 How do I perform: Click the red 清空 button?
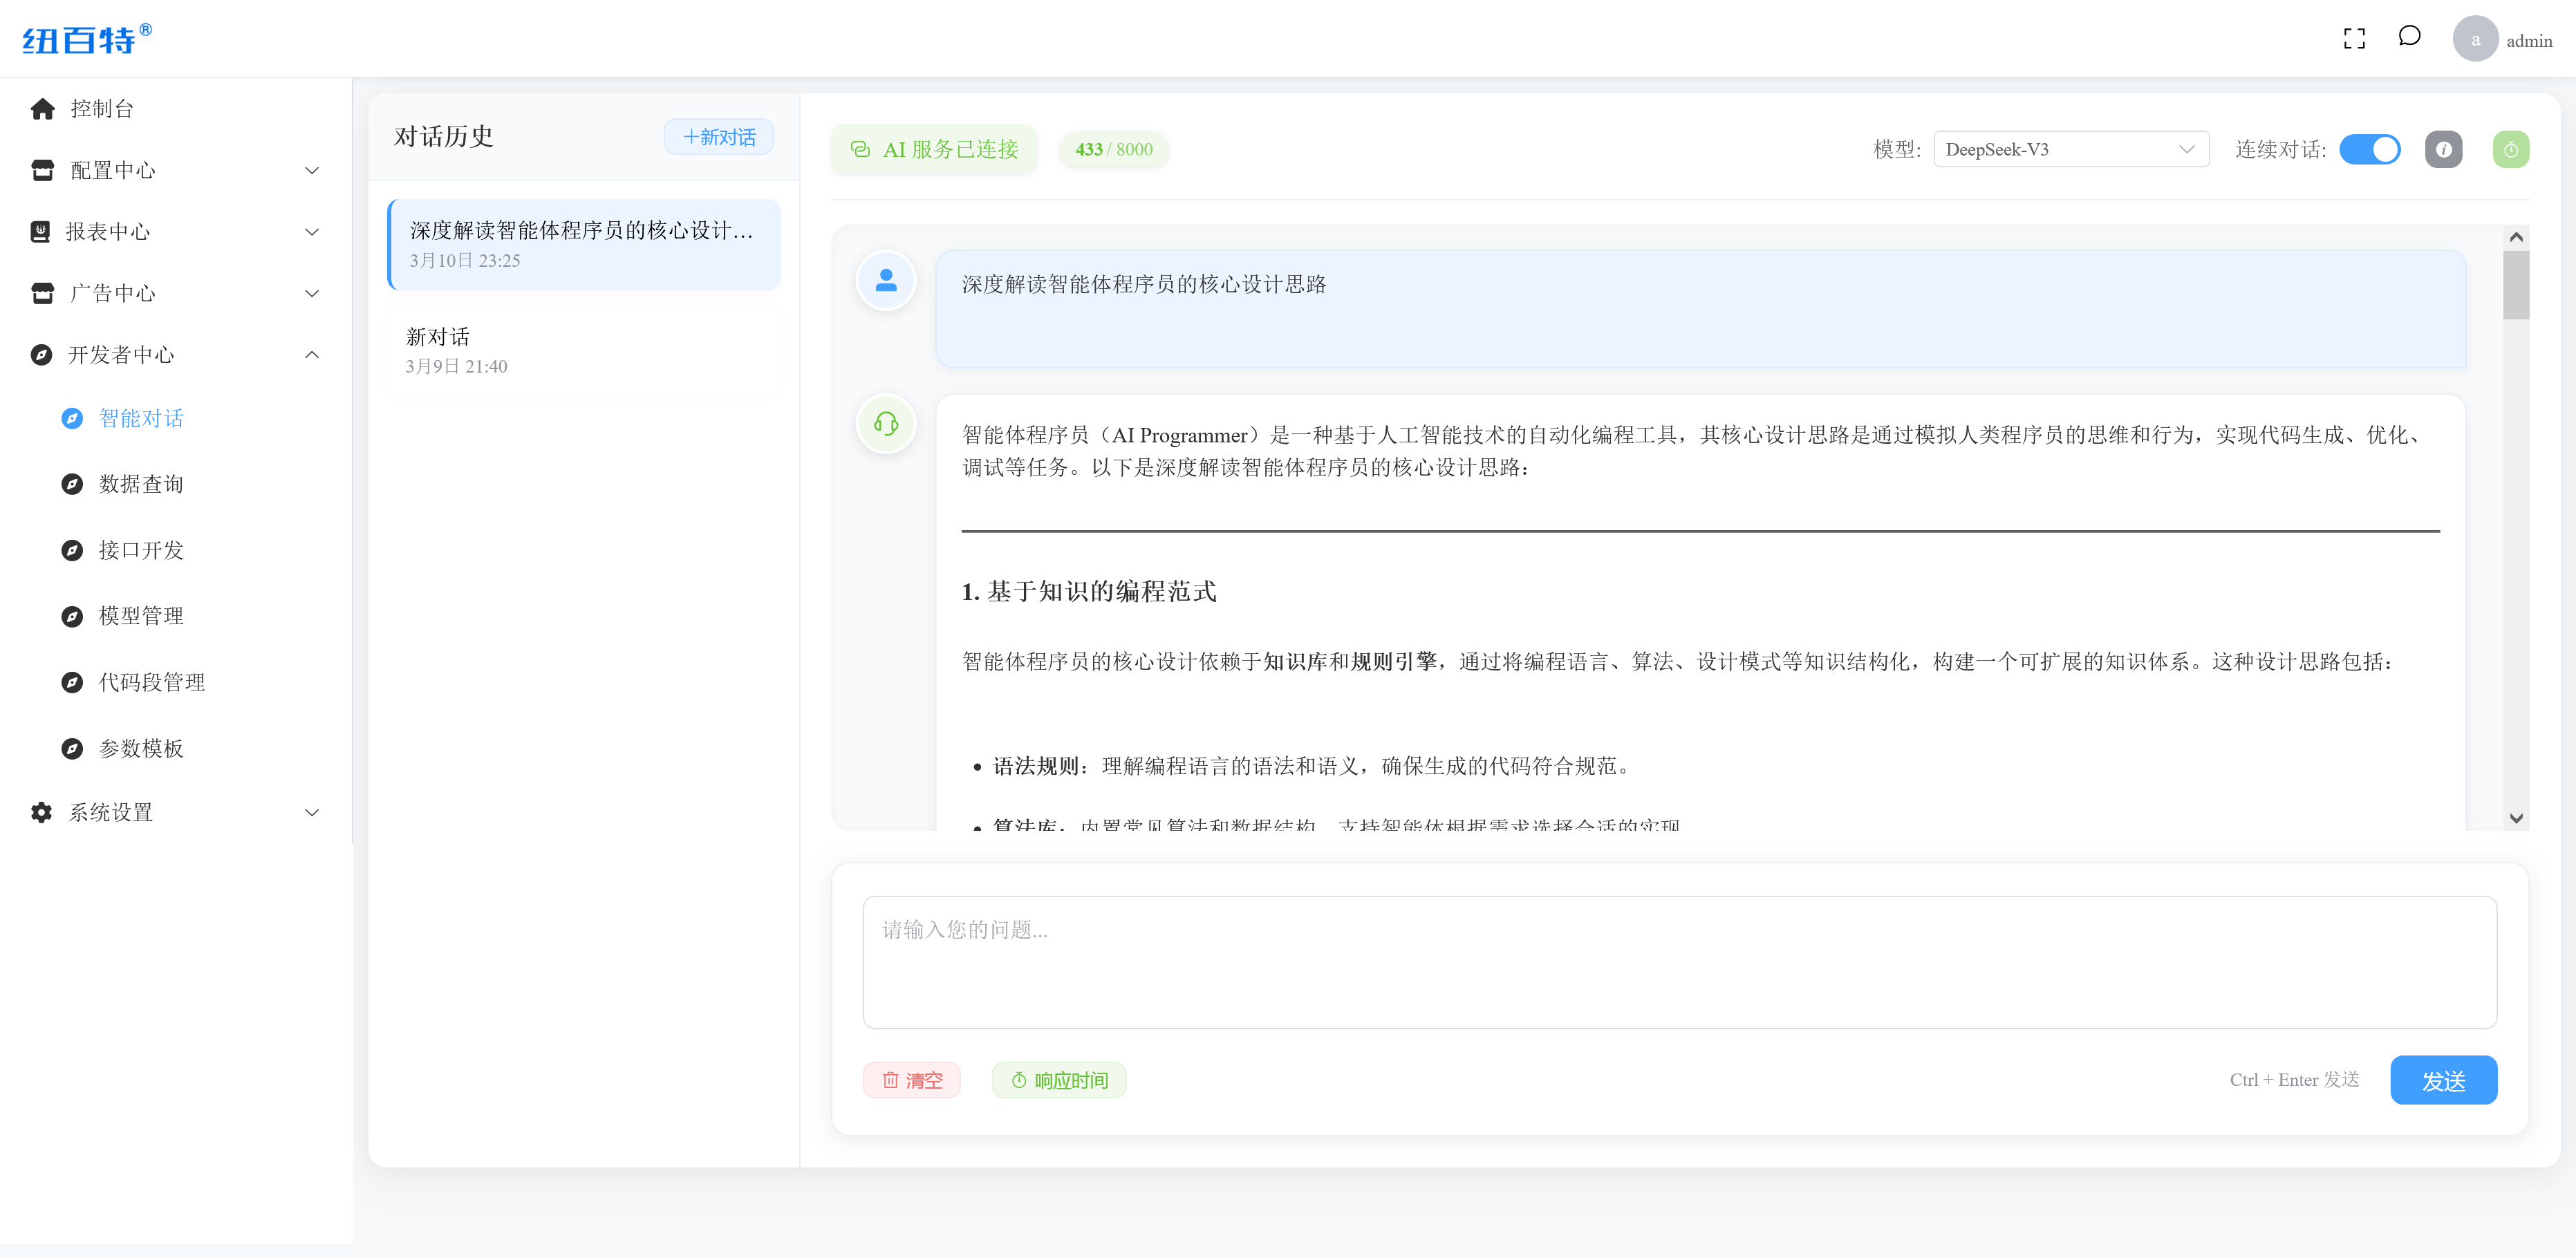coord(911,1080)
